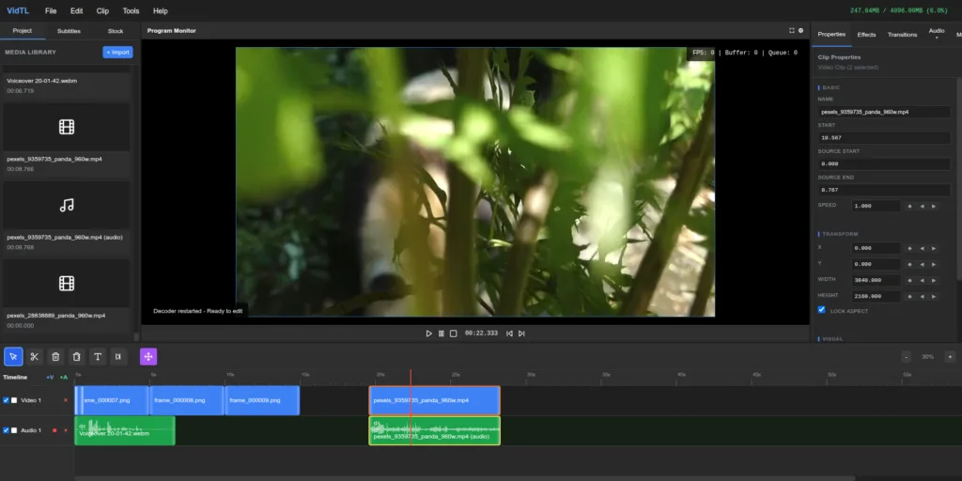Viewport: 962px width, 481px height.
Task: Activate the arrow selection tool
Action: click(13, 356)
